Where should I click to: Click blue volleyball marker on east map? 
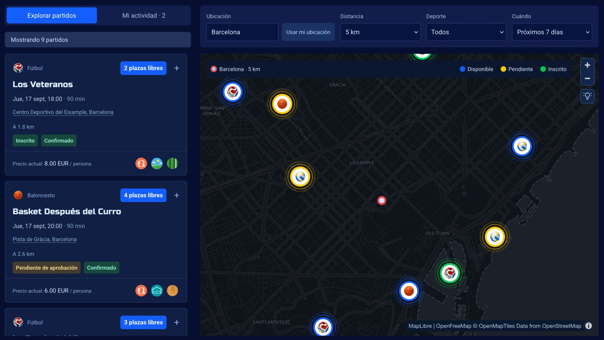coord(522,146)
